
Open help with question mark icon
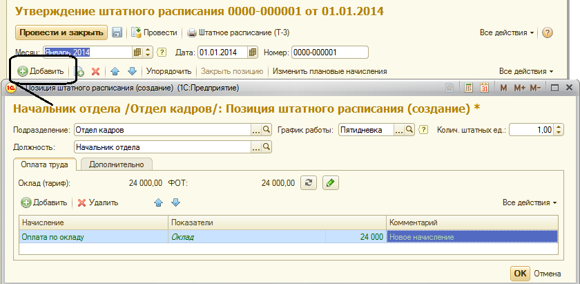pyautogui.click(x=548, y=32)
